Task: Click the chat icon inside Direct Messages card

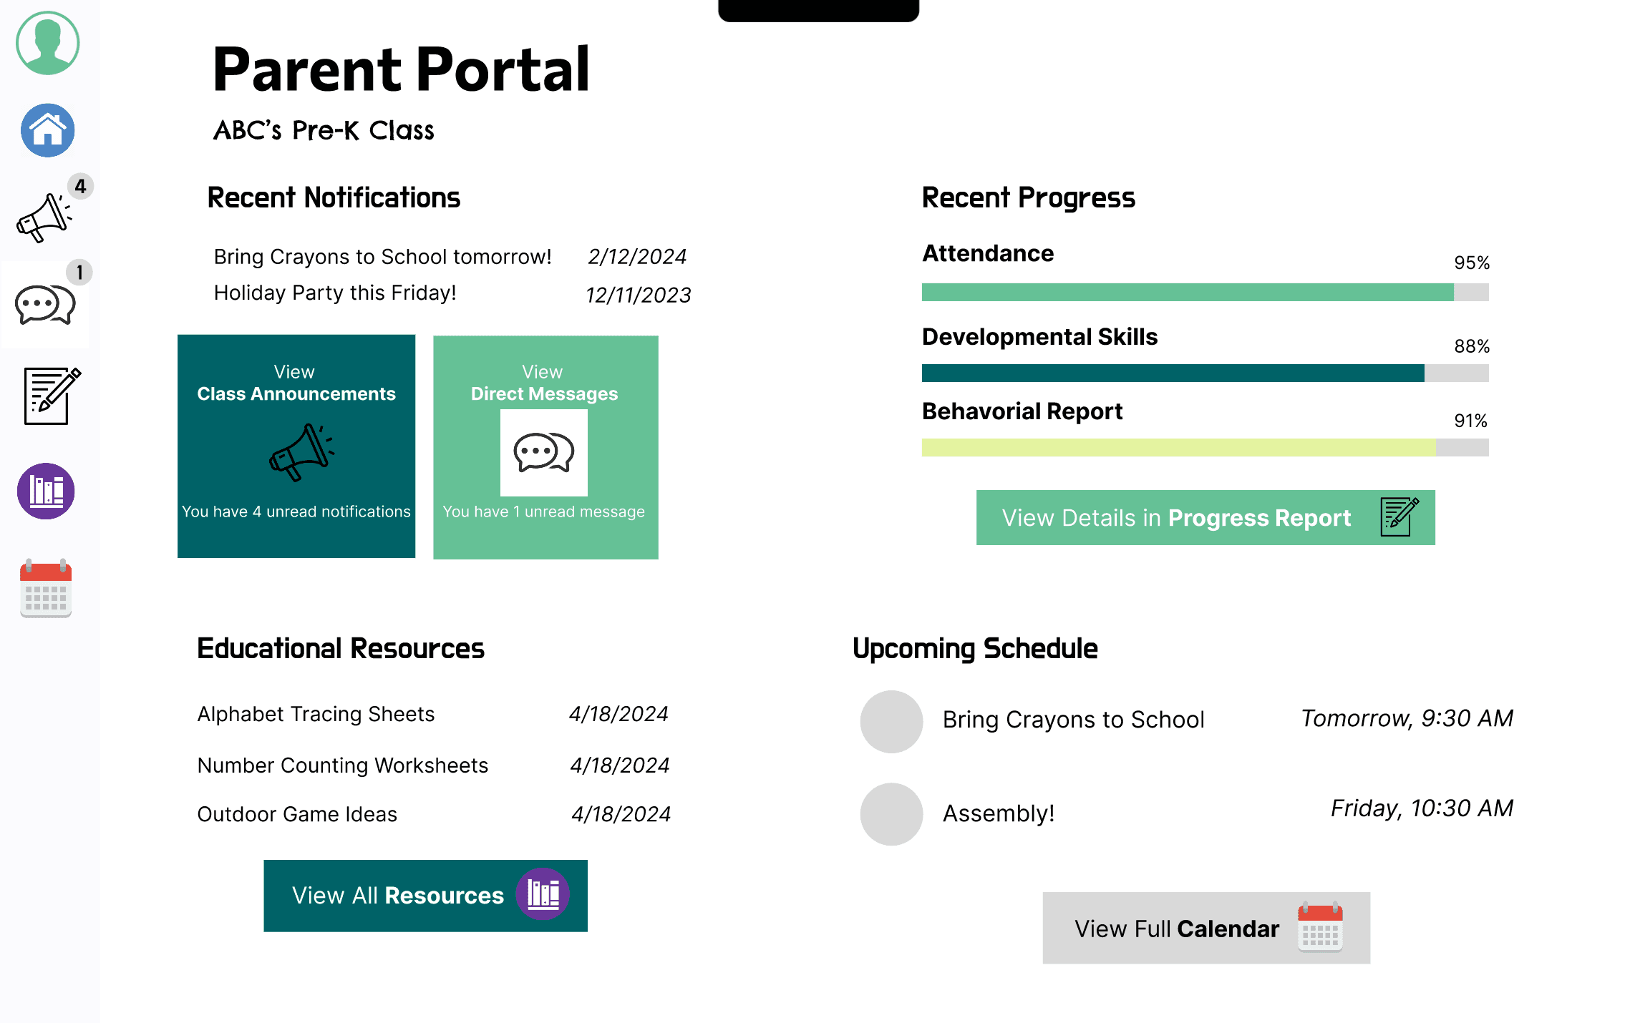Action: [544, 451]
